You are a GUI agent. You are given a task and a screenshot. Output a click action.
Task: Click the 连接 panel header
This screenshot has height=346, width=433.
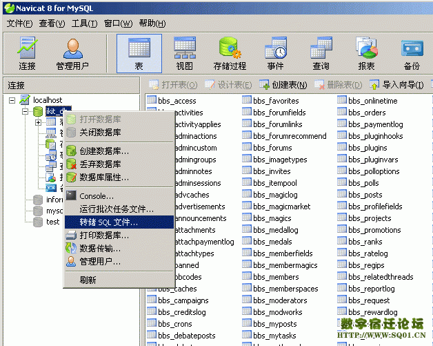click(x=72, y=86)
